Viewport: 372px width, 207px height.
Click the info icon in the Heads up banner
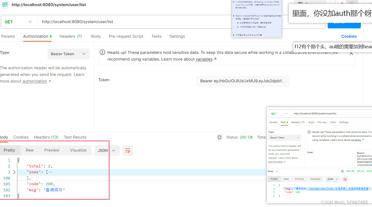tap(102, 52)
